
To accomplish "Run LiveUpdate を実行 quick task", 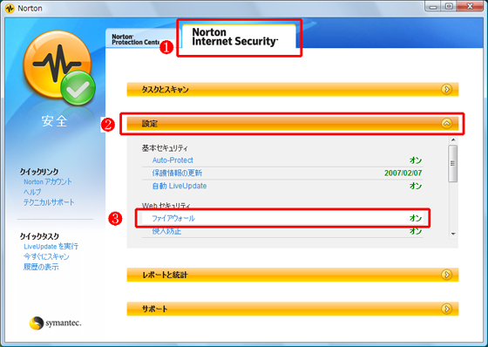I will pos(51,247).
